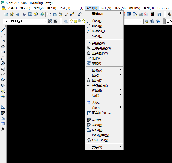Image resolution: width=172 pixels, height=163 pixels.
Task: Choose 射线(R) from the draw menu
Action: [x=104, y=26]
